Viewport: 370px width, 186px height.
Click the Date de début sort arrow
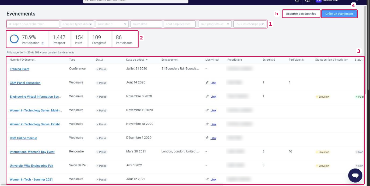point(147,60)
